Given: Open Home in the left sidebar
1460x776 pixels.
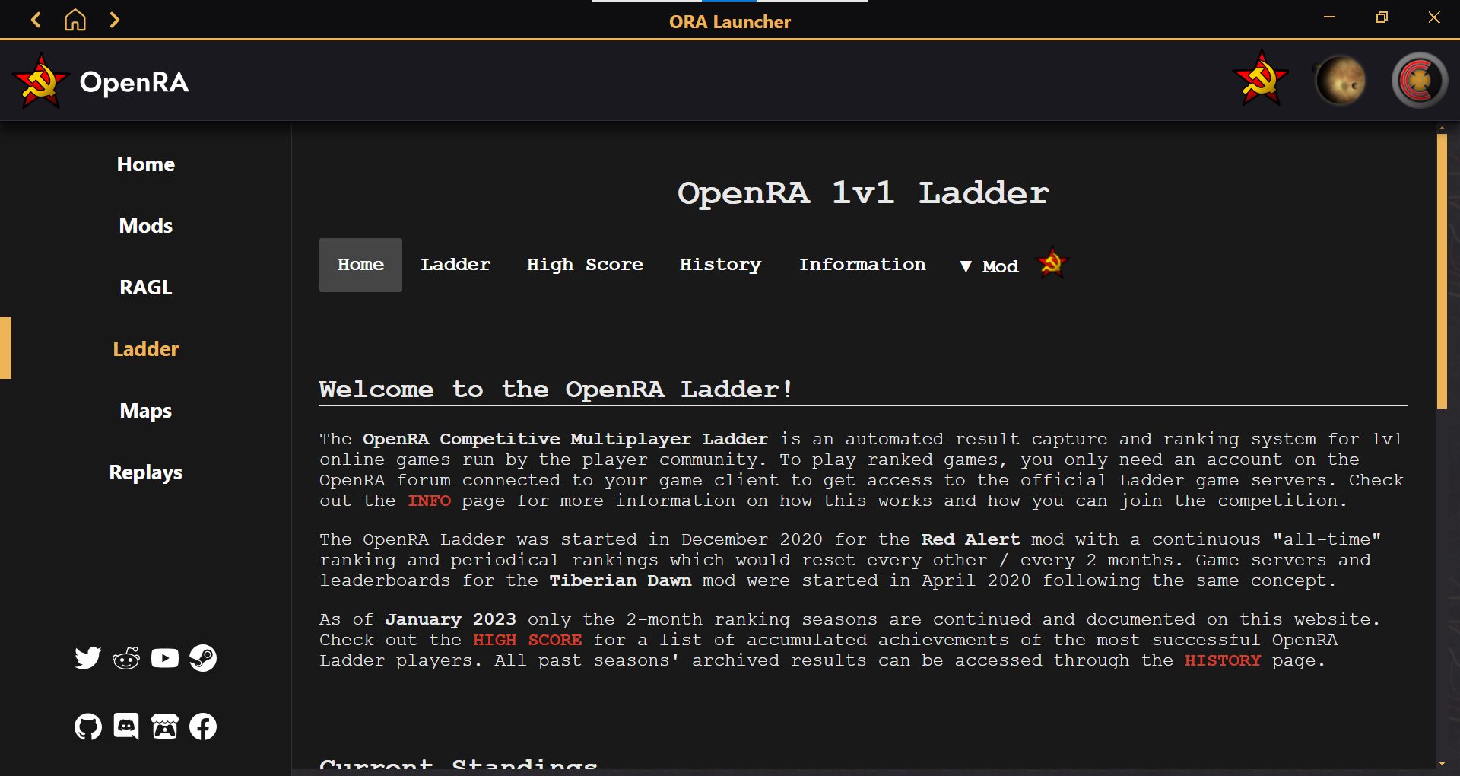Looking at the screenshot, I should (x=146, y=164).
